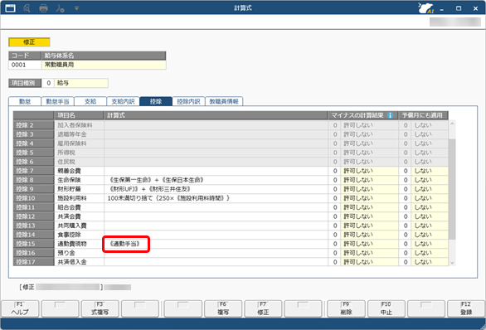The height and width of the screenshot is (330, 486).
Task: Click the 控除10 row header
Action: (x=33, y=198)
